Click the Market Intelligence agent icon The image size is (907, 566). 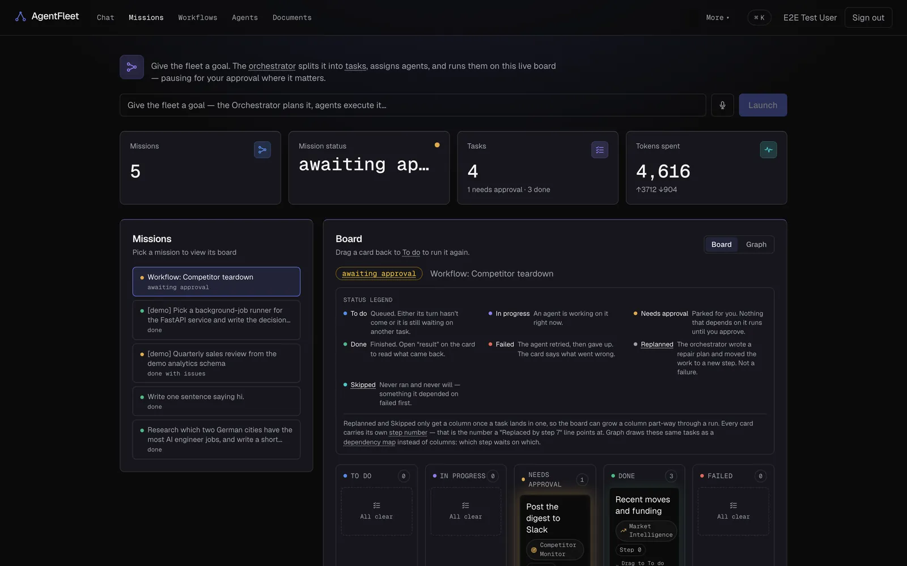(623, 531)
